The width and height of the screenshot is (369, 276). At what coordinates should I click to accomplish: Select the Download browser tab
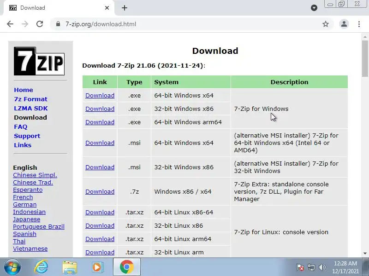click(58, 8)
